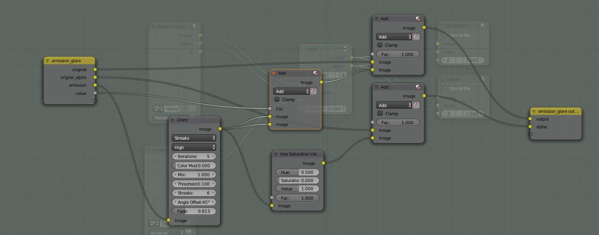Screen dimensions: 599x235
Task: Click 'emission' socket on emission_glare node
Action: click(x=95, y=85)
